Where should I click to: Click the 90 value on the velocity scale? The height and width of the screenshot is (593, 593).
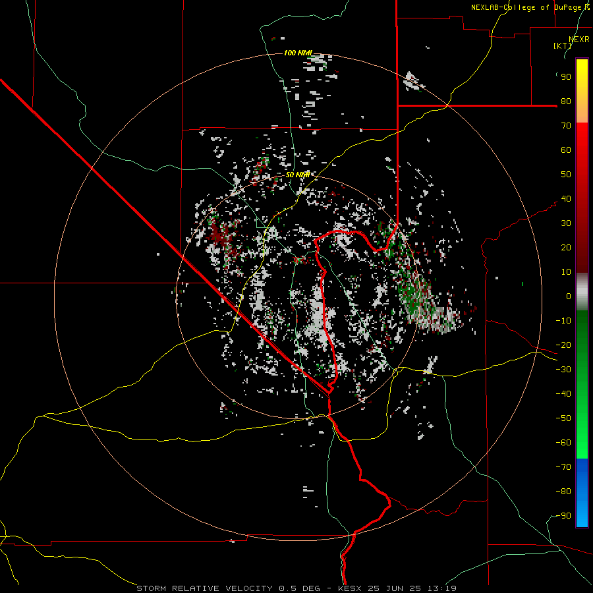(566, 77)
